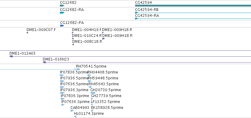251x118 pixels.
Task: Click the CG12682-RA transcript arrow
Action: [x=62, y=13]
